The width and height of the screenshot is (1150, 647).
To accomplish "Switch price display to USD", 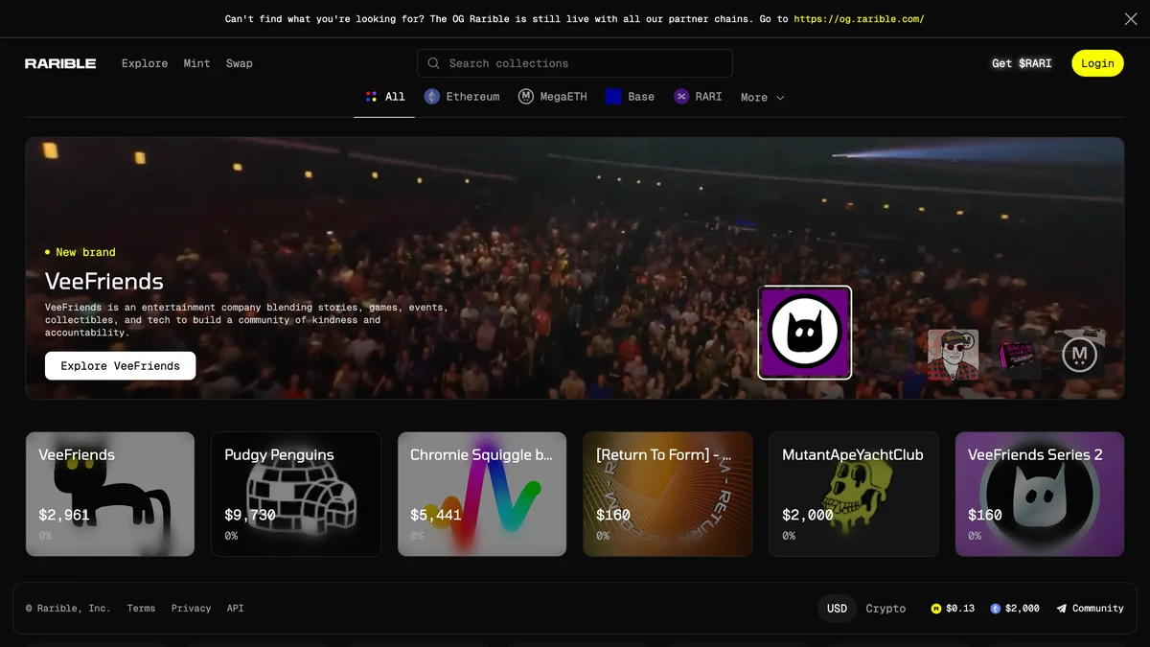I will [x=838, y=609].
